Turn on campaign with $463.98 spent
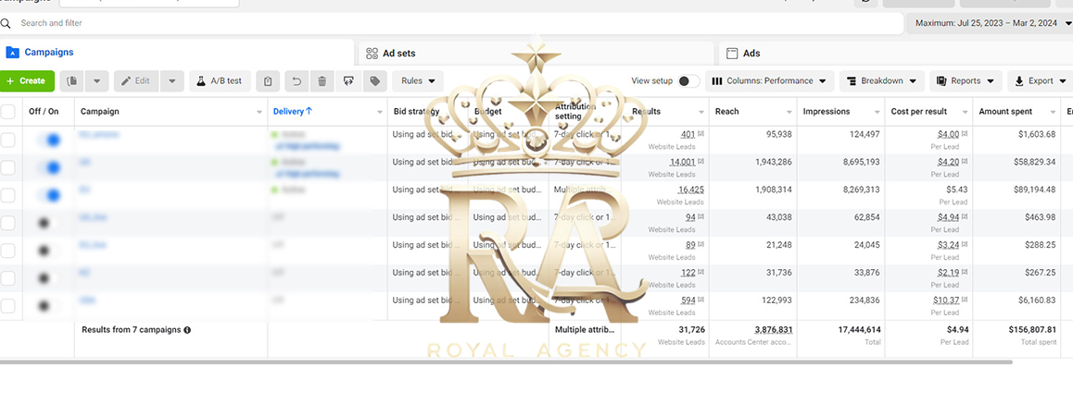This screenshot has height=404, width=1073. click(x=48, y=223)
